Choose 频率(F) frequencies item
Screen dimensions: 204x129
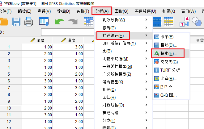click(x=171, y=37)
